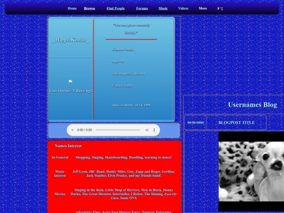Click the Names Interest heading
284x213 pixels.
click(x=68, y=146)
